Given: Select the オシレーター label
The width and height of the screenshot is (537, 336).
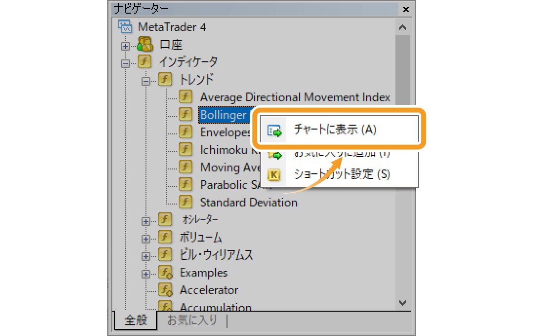Looking at the screenshot, I should tap(200, 220).
